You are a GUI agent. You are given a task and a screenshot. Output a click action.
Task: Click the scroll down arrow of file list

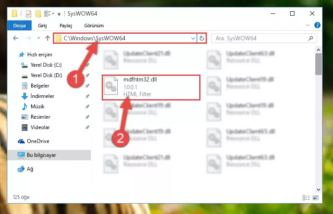point(318,189)
